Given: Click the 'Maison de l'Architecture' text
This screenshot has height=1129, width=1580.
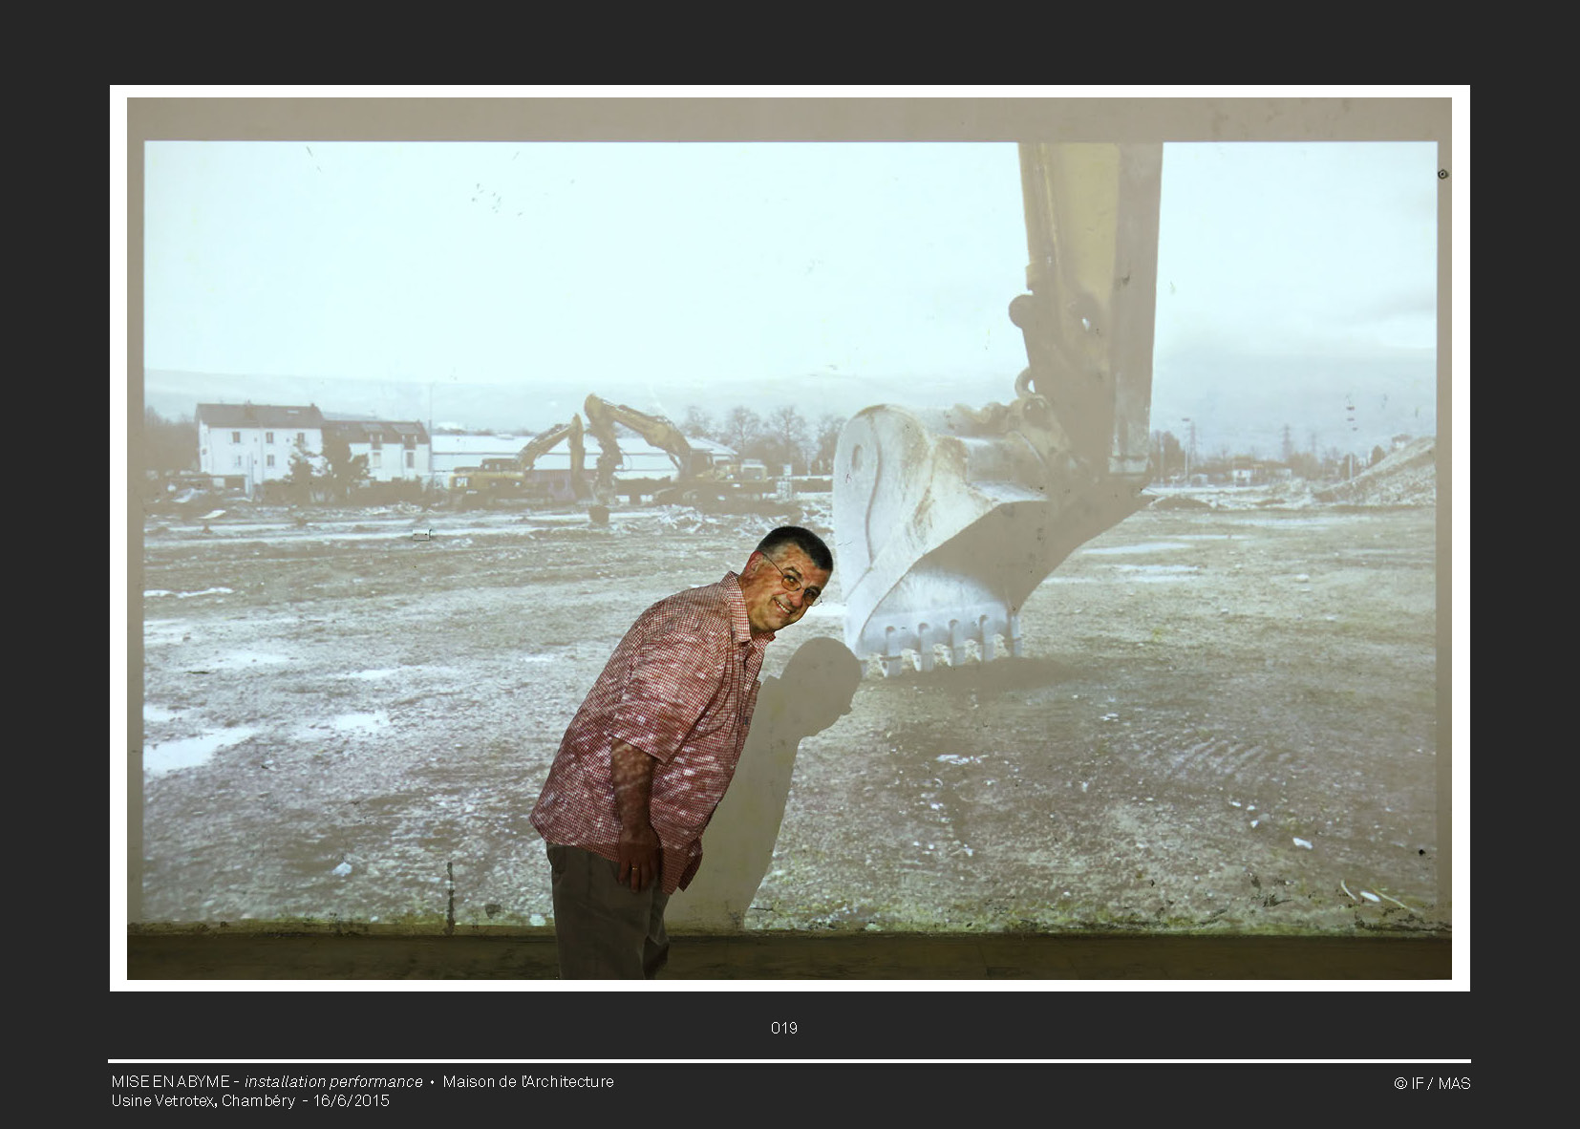Looking at the screenshot, I should [x=527, y=1081].
